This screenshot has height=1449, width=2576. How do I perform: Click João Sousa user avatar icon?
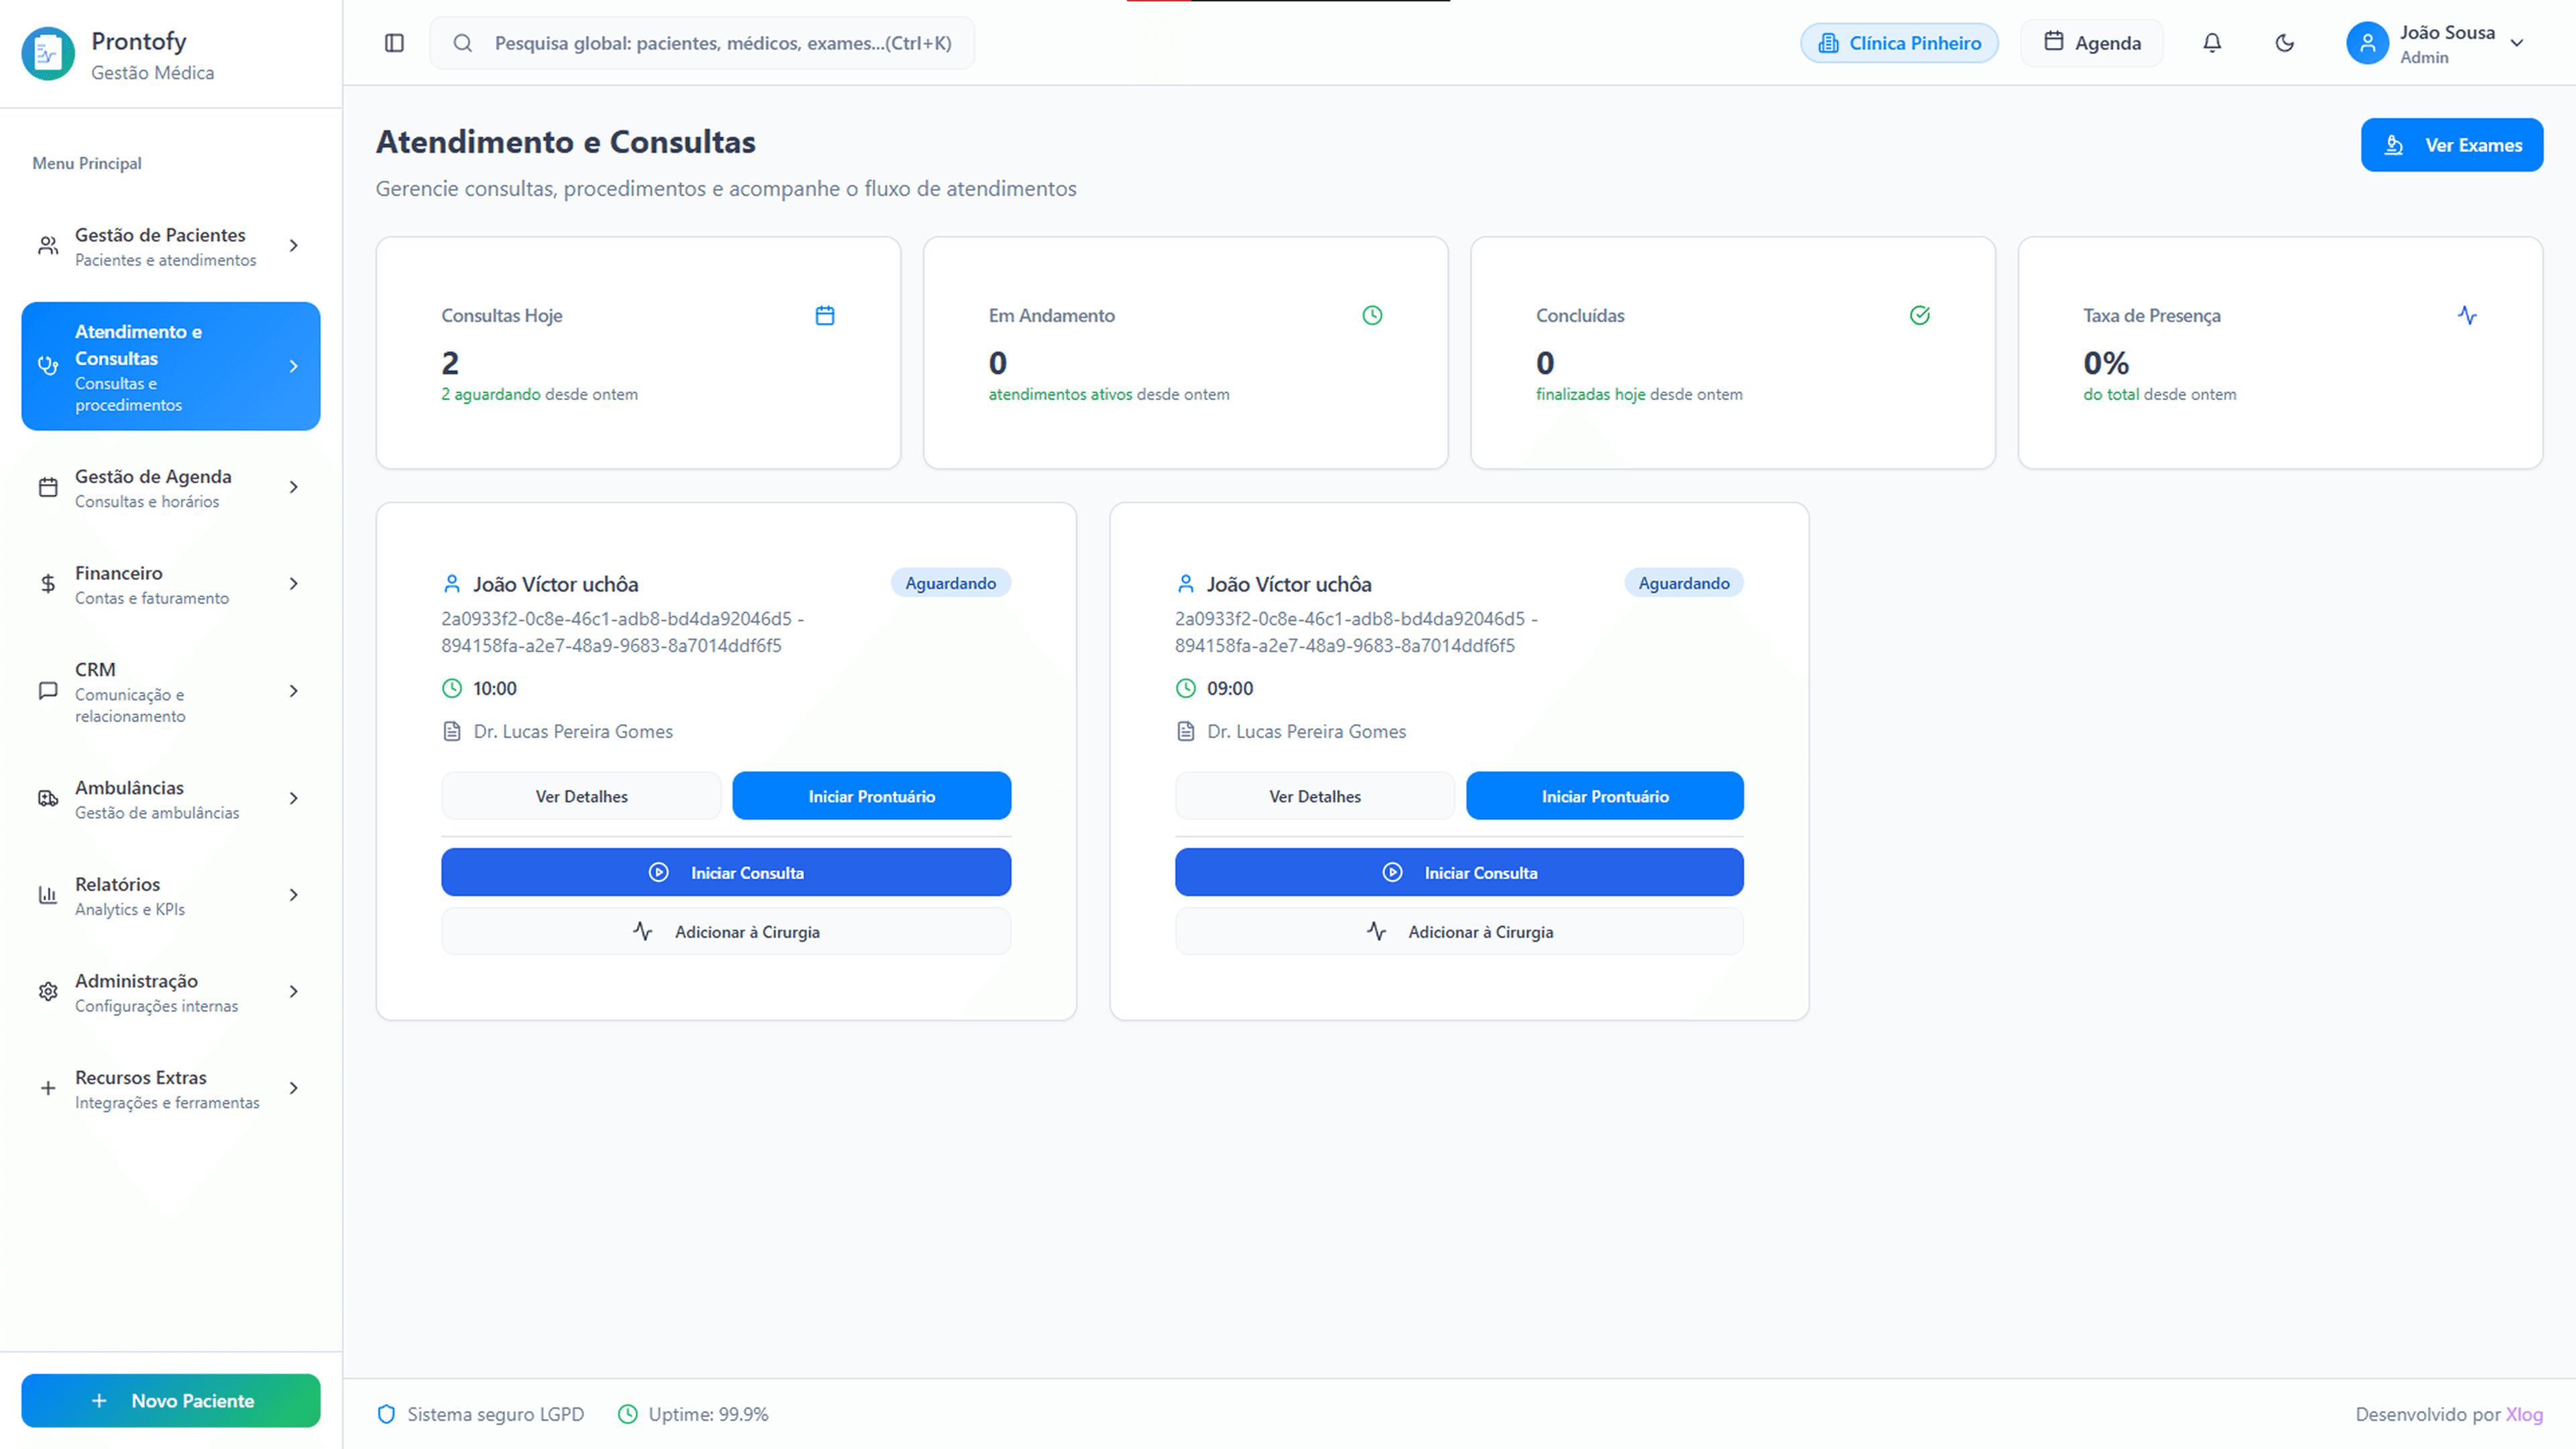click(x=2367, y=43)
